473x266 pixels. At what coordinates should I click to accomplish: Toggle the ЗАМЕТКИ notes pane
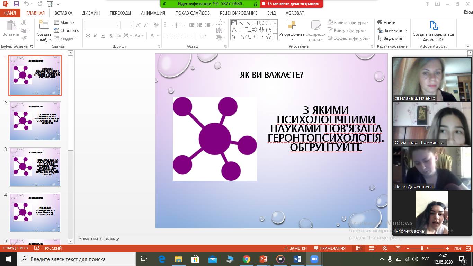(x=295, y=248)
